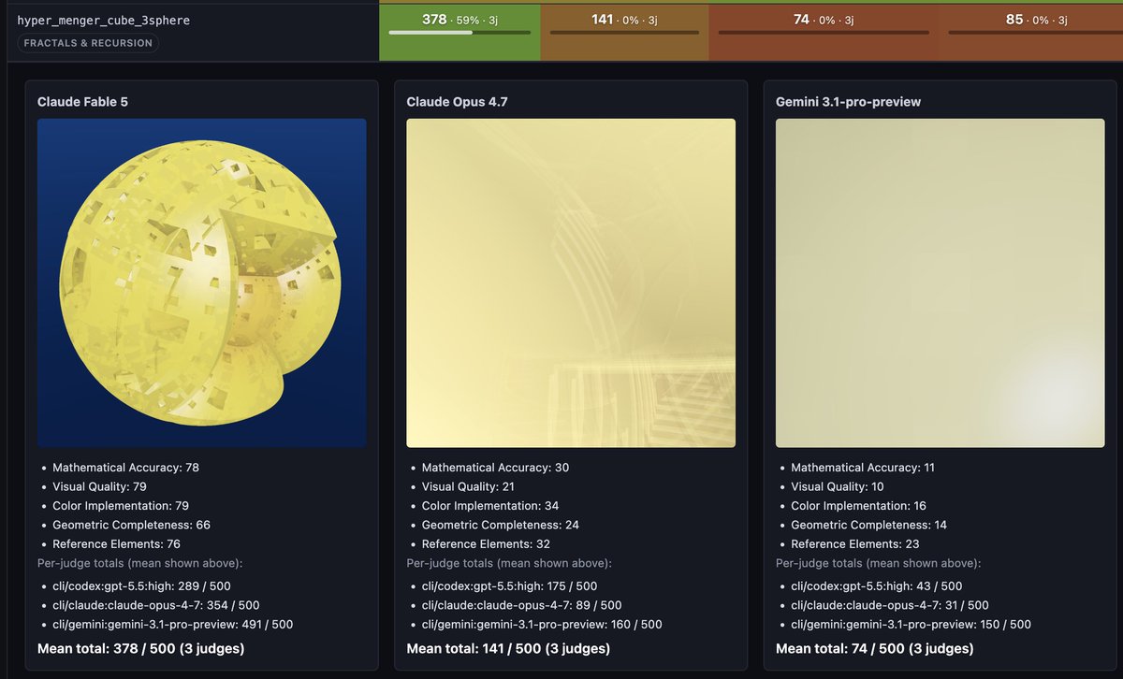Open the Claude Opus 4.7 render thumbnail

pos(571,282)
